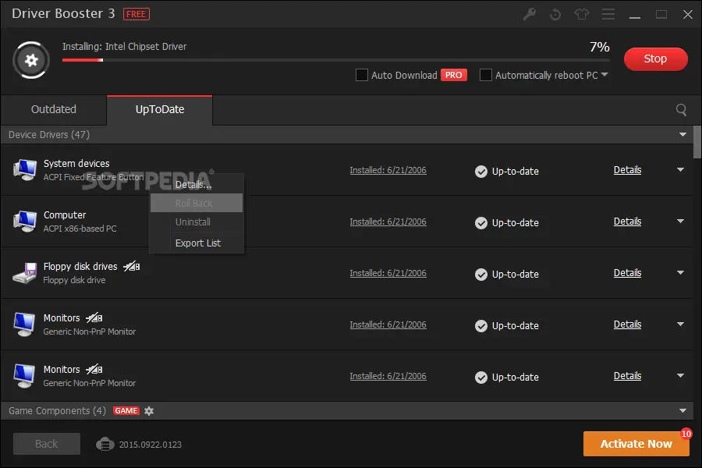This screenshot has width=702, height=468.
Task: Switch to the Outdated tab
Action: pyautogui.click(x=54, y=110)
